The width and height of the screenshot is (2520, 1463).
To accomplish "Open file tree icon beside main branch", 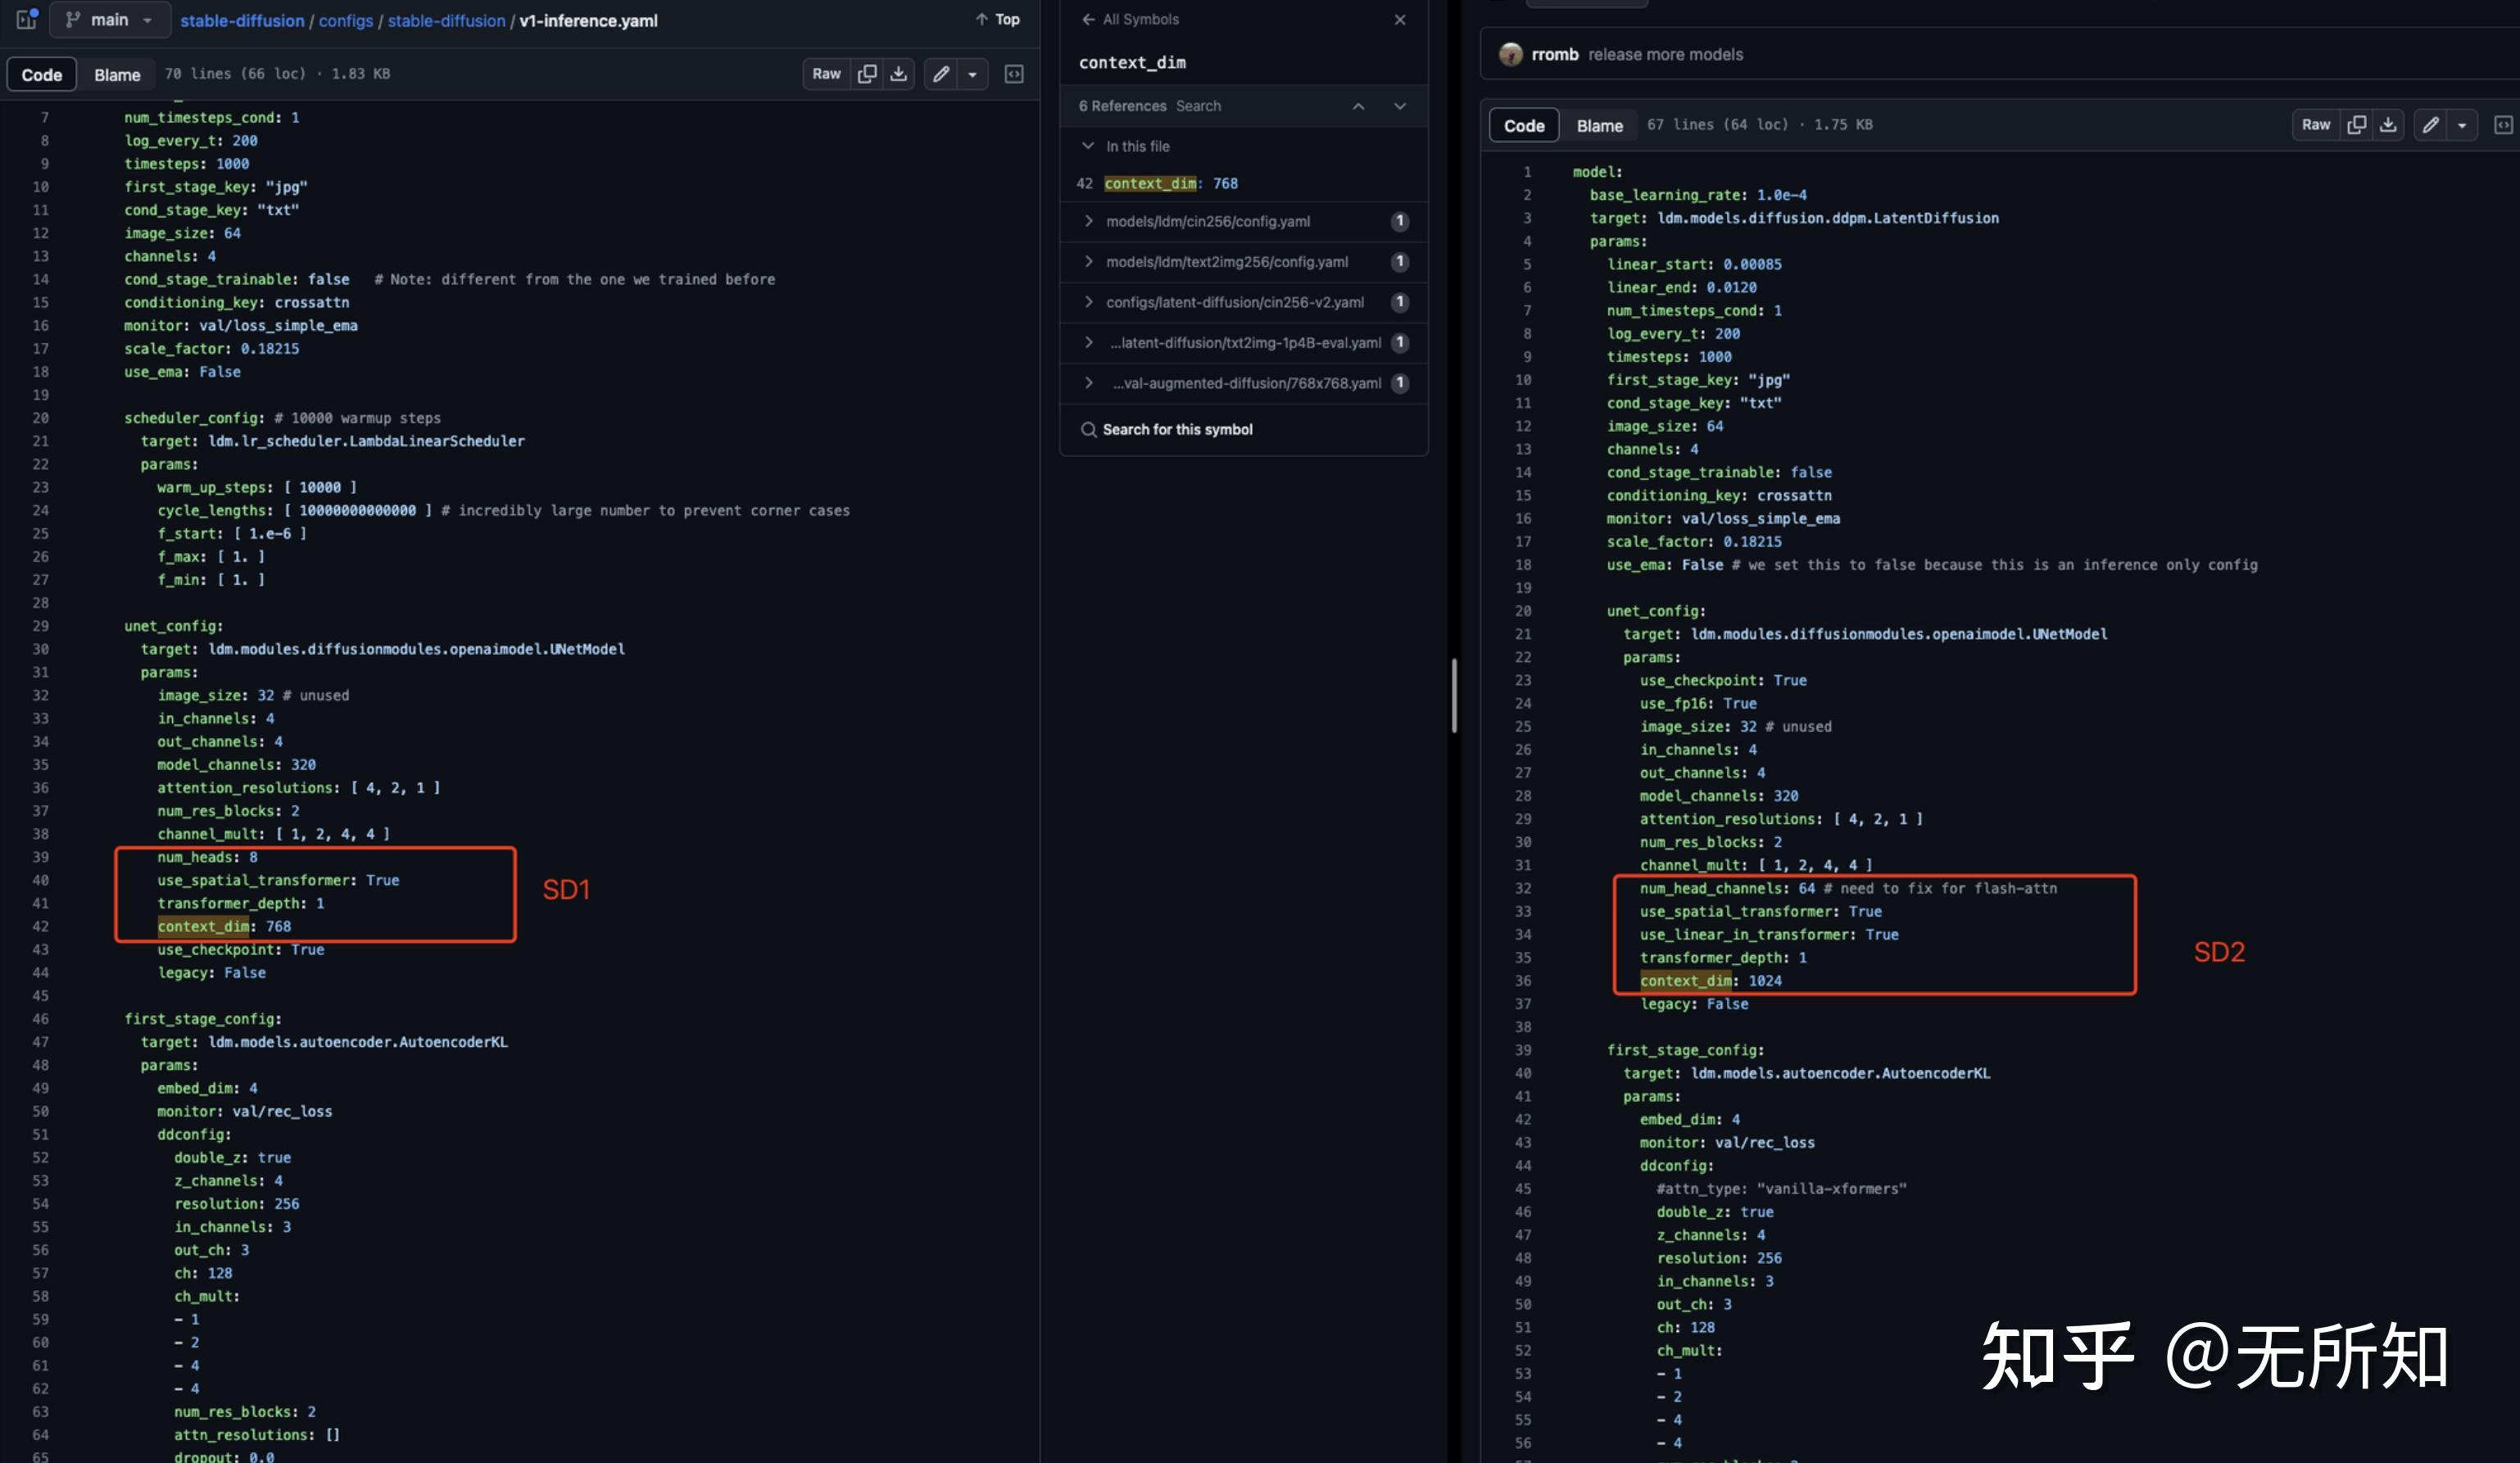I will [x=26, y=19].
